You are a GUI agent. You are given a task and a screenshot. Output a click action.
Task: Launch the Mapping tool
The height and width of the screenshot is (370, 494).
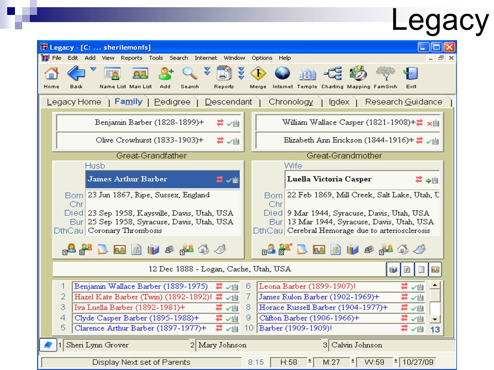click(x=358, y=73)
